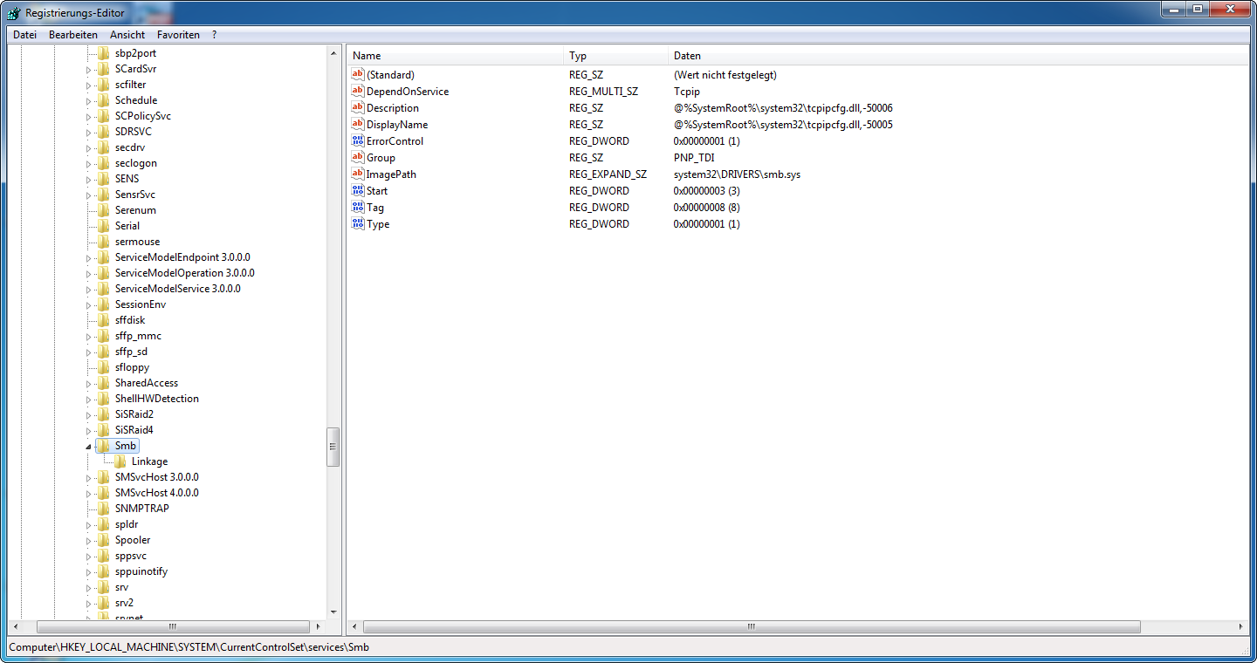This screenshot has height=663, width=1257.
Task: Click the SNMPTRAP folder icon
Action: (103, 509)
